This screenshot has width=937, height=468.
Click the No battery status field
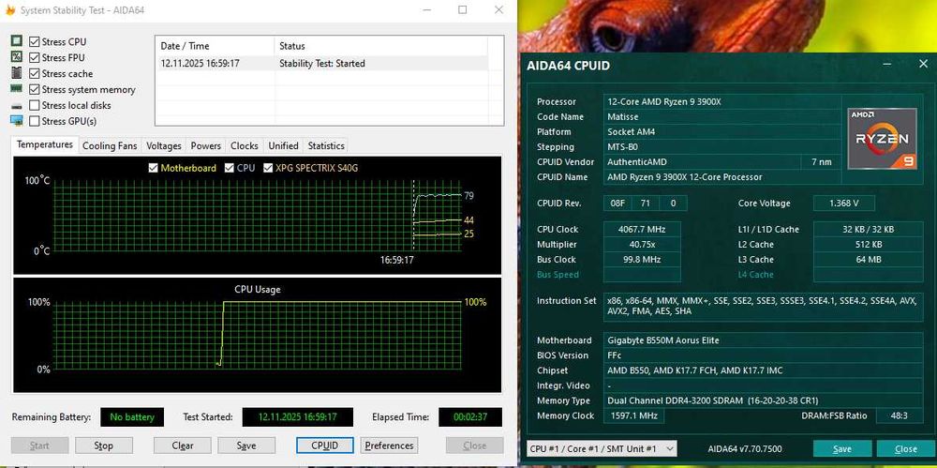click(x=131, y=417)
